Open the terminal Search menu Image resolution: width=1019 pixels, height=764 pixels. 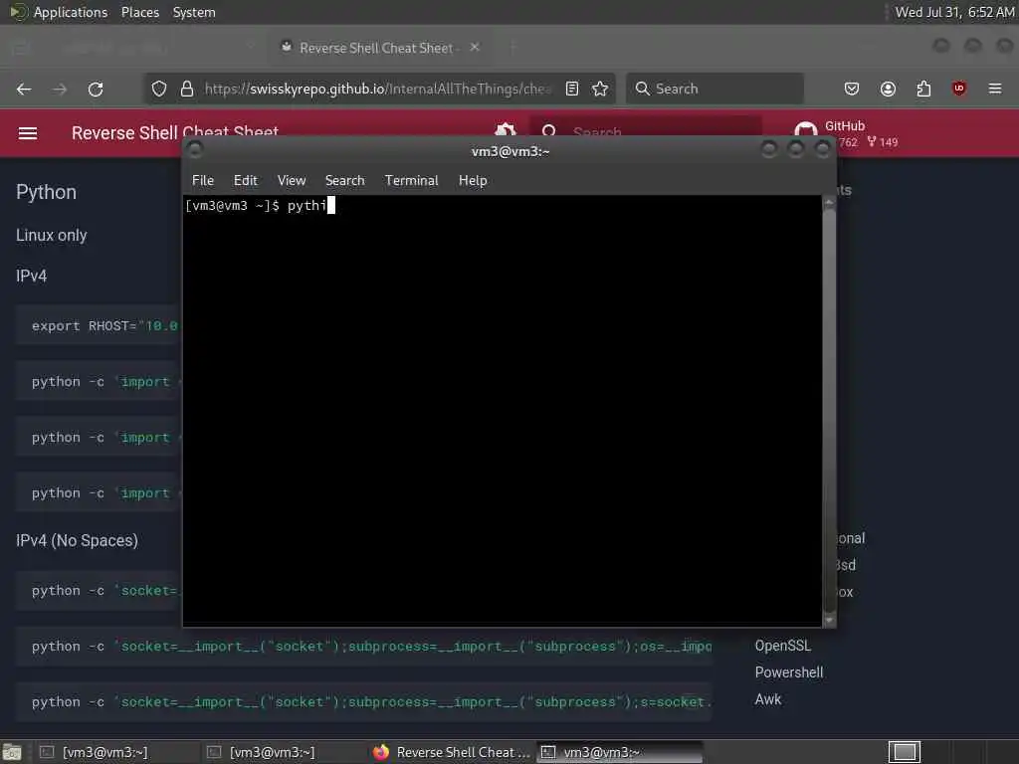[x=345, y=181]
